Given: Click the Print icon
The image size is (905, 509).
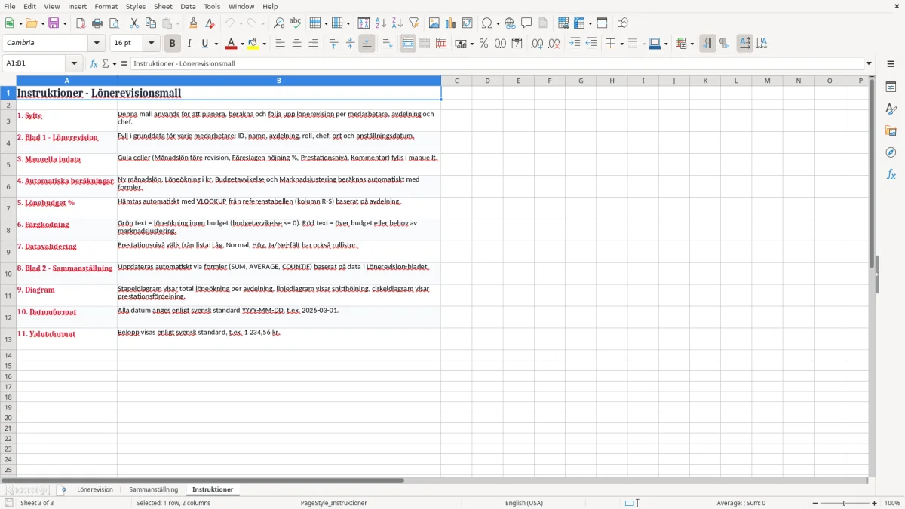Looking at the screenshot, I should point(97,23).
